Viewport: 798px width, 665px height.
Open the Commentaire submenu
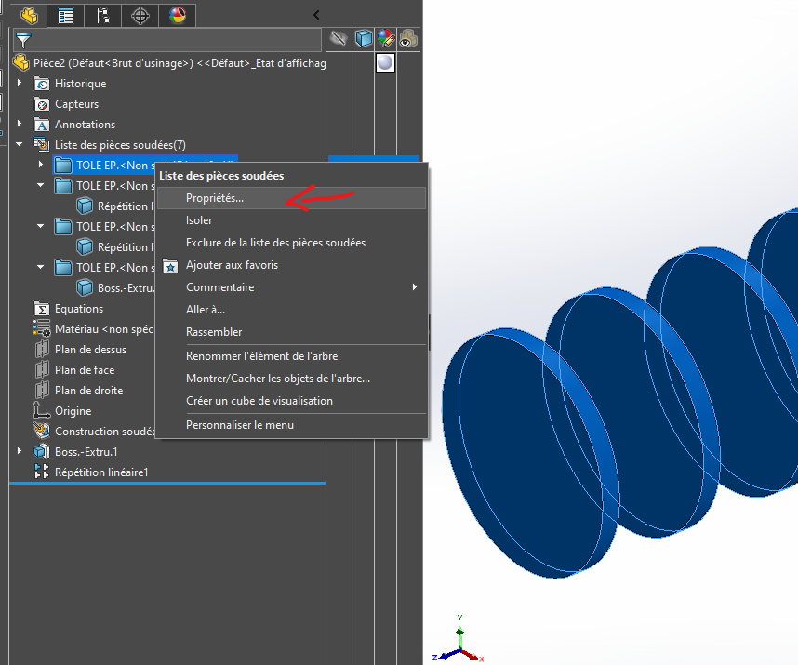(x=219, y=287)
